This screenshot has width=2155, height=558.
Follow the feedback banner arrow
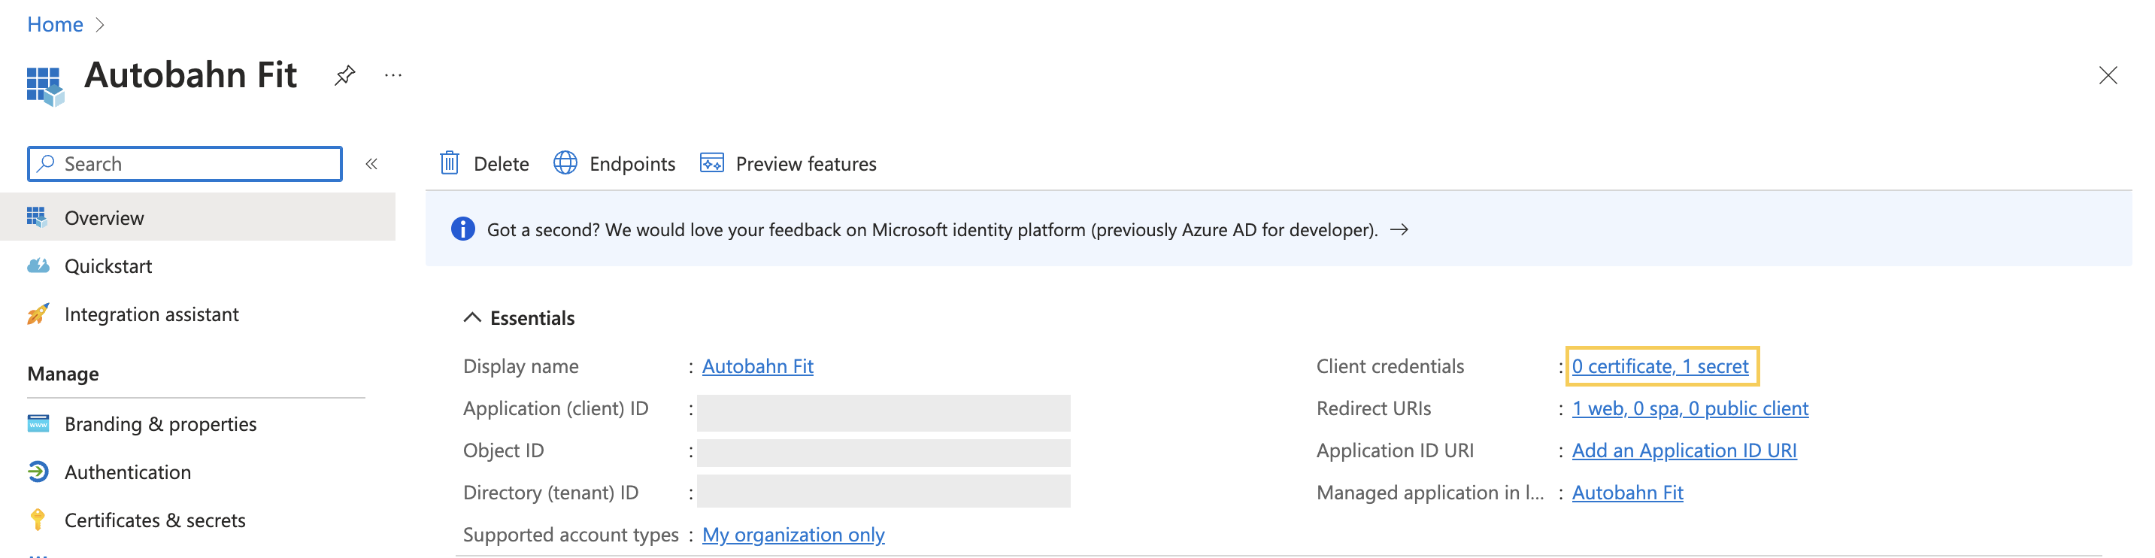click(1399, 229)
